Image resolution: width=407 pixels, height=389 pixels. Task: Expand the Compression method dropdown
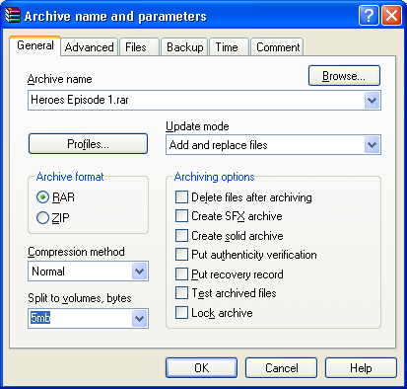click(140, 272)
